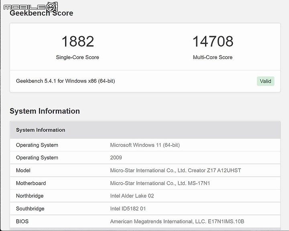Image resolution: width=289 pixels, height=231 pixels.
Task: Click the Northbridge row label
Action: click(30, 196)
